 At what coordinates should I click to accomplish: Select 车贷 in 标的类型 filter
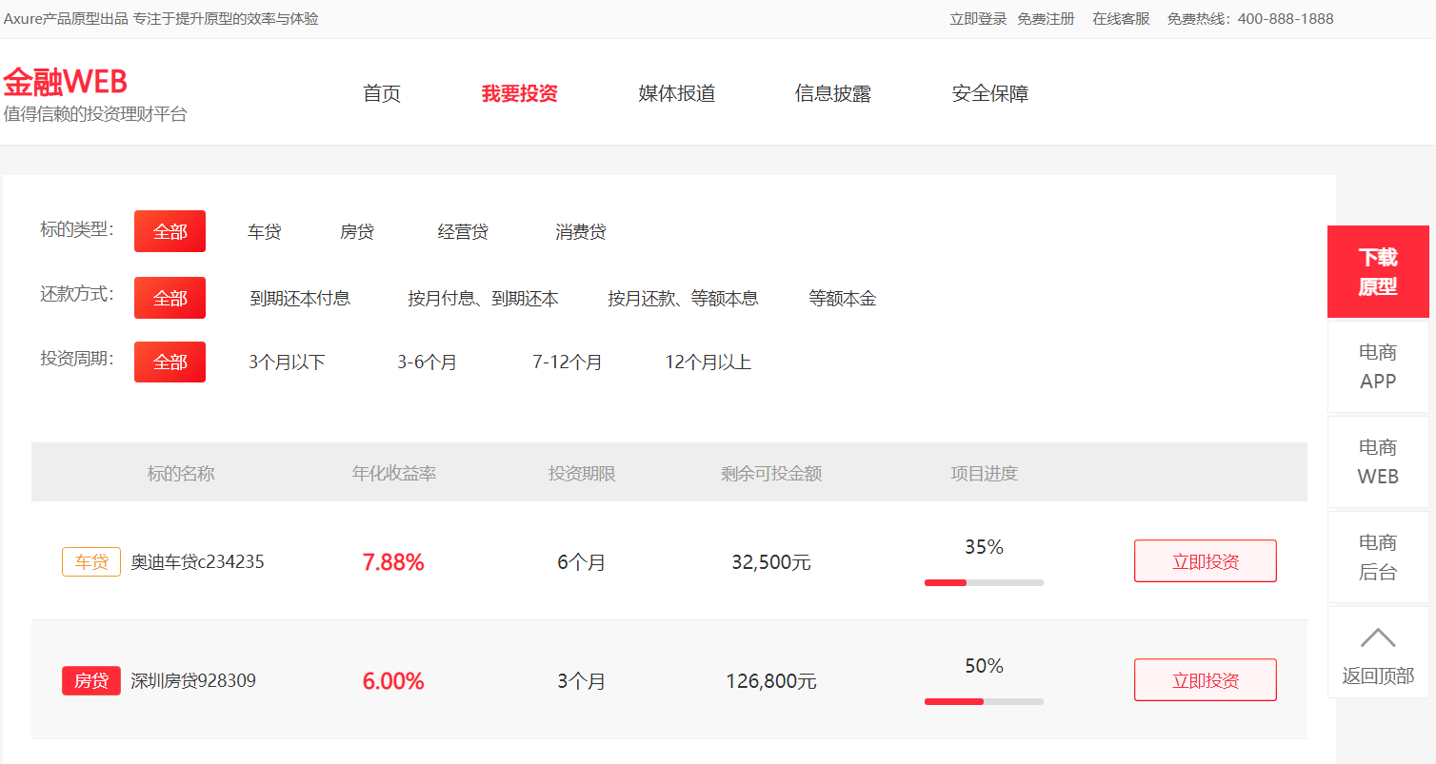point(264,232)
